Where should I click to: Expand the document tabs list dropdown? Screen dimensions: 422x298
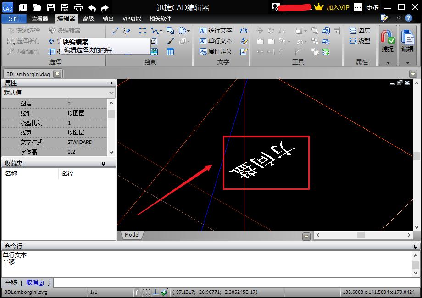coord(413,74)
